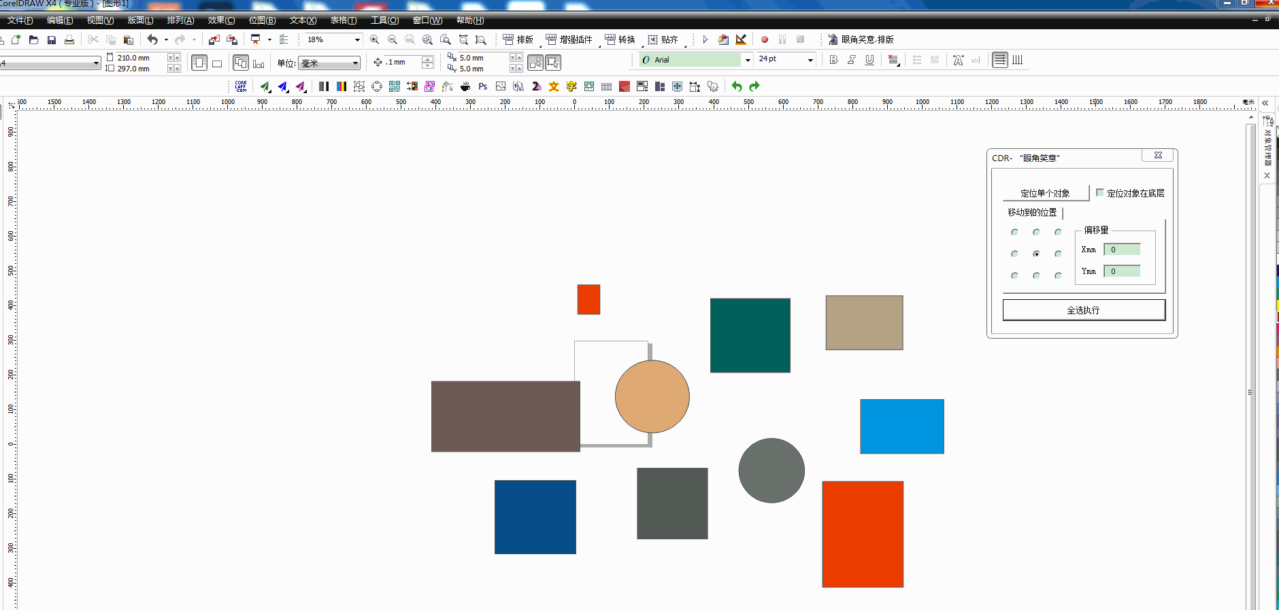This screenshot has width=1279, height=610.
Task: Click the green undo arrow in plugin bar
Action: [737, 86]
